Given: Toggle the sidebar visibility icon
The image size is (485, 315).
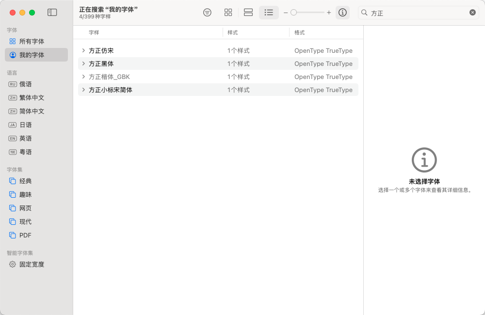Looking at the screenshot, I should [x=52, y=13].
